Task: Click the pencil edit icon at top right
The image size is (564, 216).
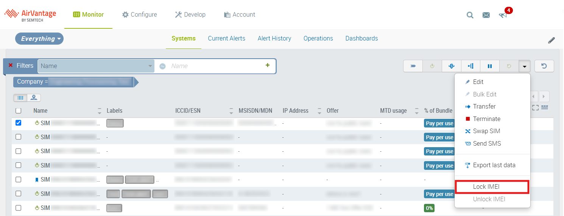Action: [x=552, y=40]
